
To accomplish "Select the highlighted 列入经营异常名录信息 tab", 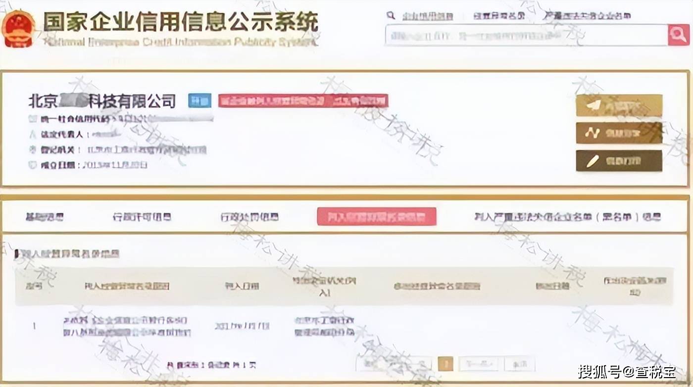I will [377, 217].
